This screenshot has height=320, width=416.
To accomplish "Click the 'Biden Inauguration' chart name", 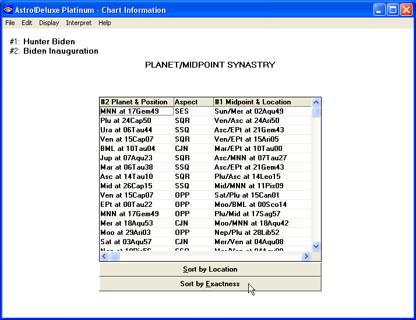I will 61,51.
